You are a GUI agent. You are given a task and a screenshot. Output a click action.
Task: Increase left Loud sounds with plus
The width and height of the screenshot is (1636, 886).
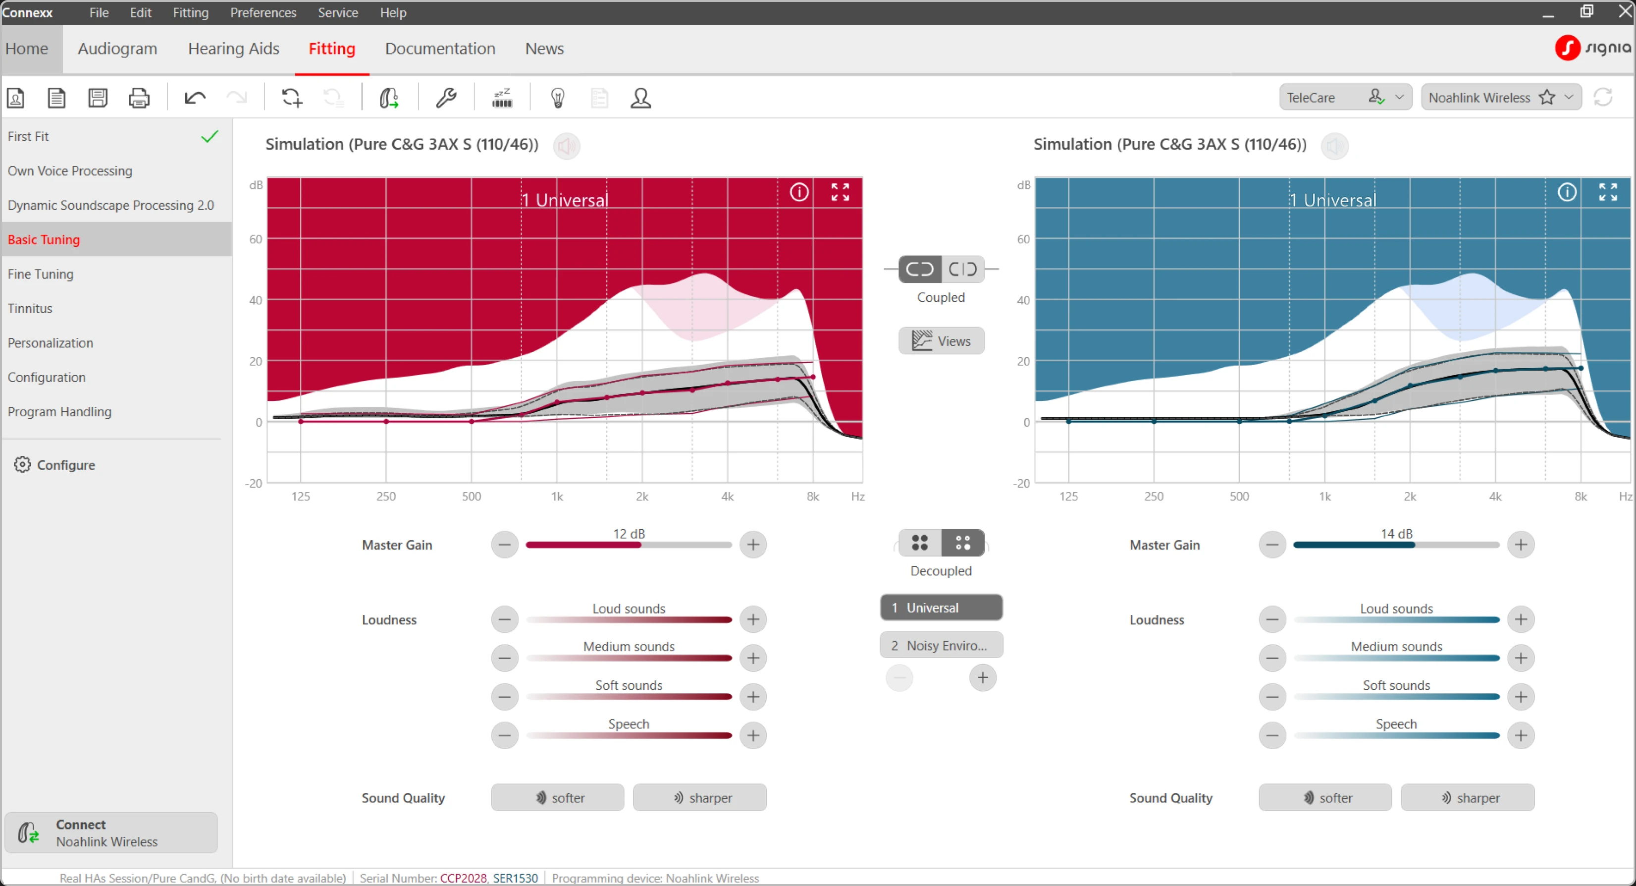click(753, 620)
